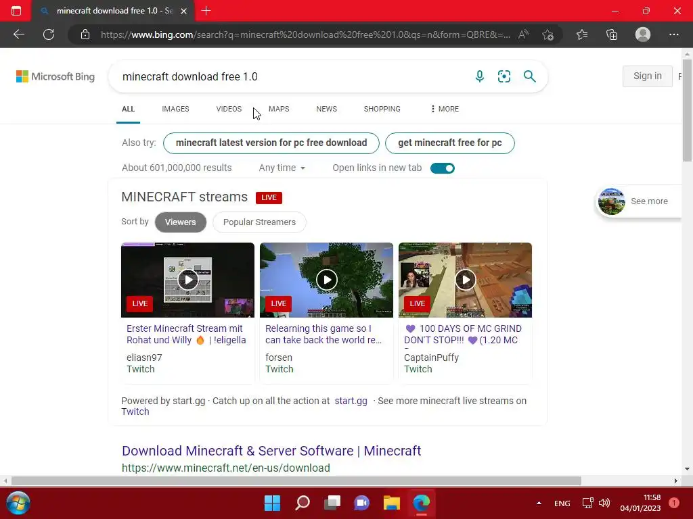Search by voice using microphone icon
The image size is (693, 519).
coord(480,76)
